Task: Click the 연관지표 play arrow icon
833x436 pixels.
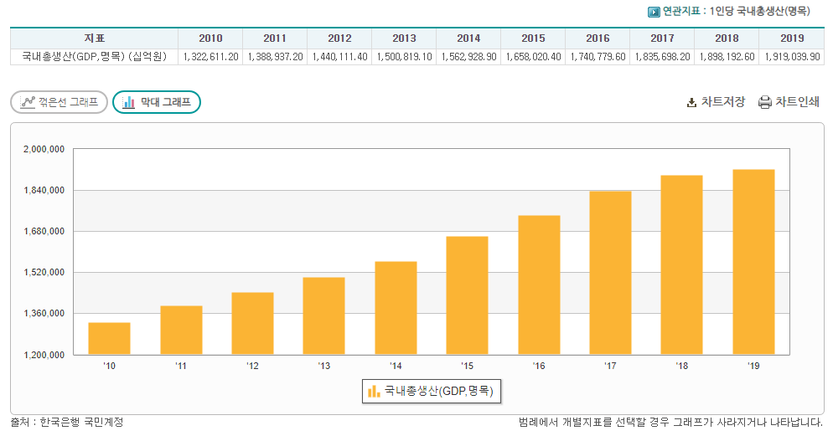Action: pyautogui.click(x=654, y=12)
